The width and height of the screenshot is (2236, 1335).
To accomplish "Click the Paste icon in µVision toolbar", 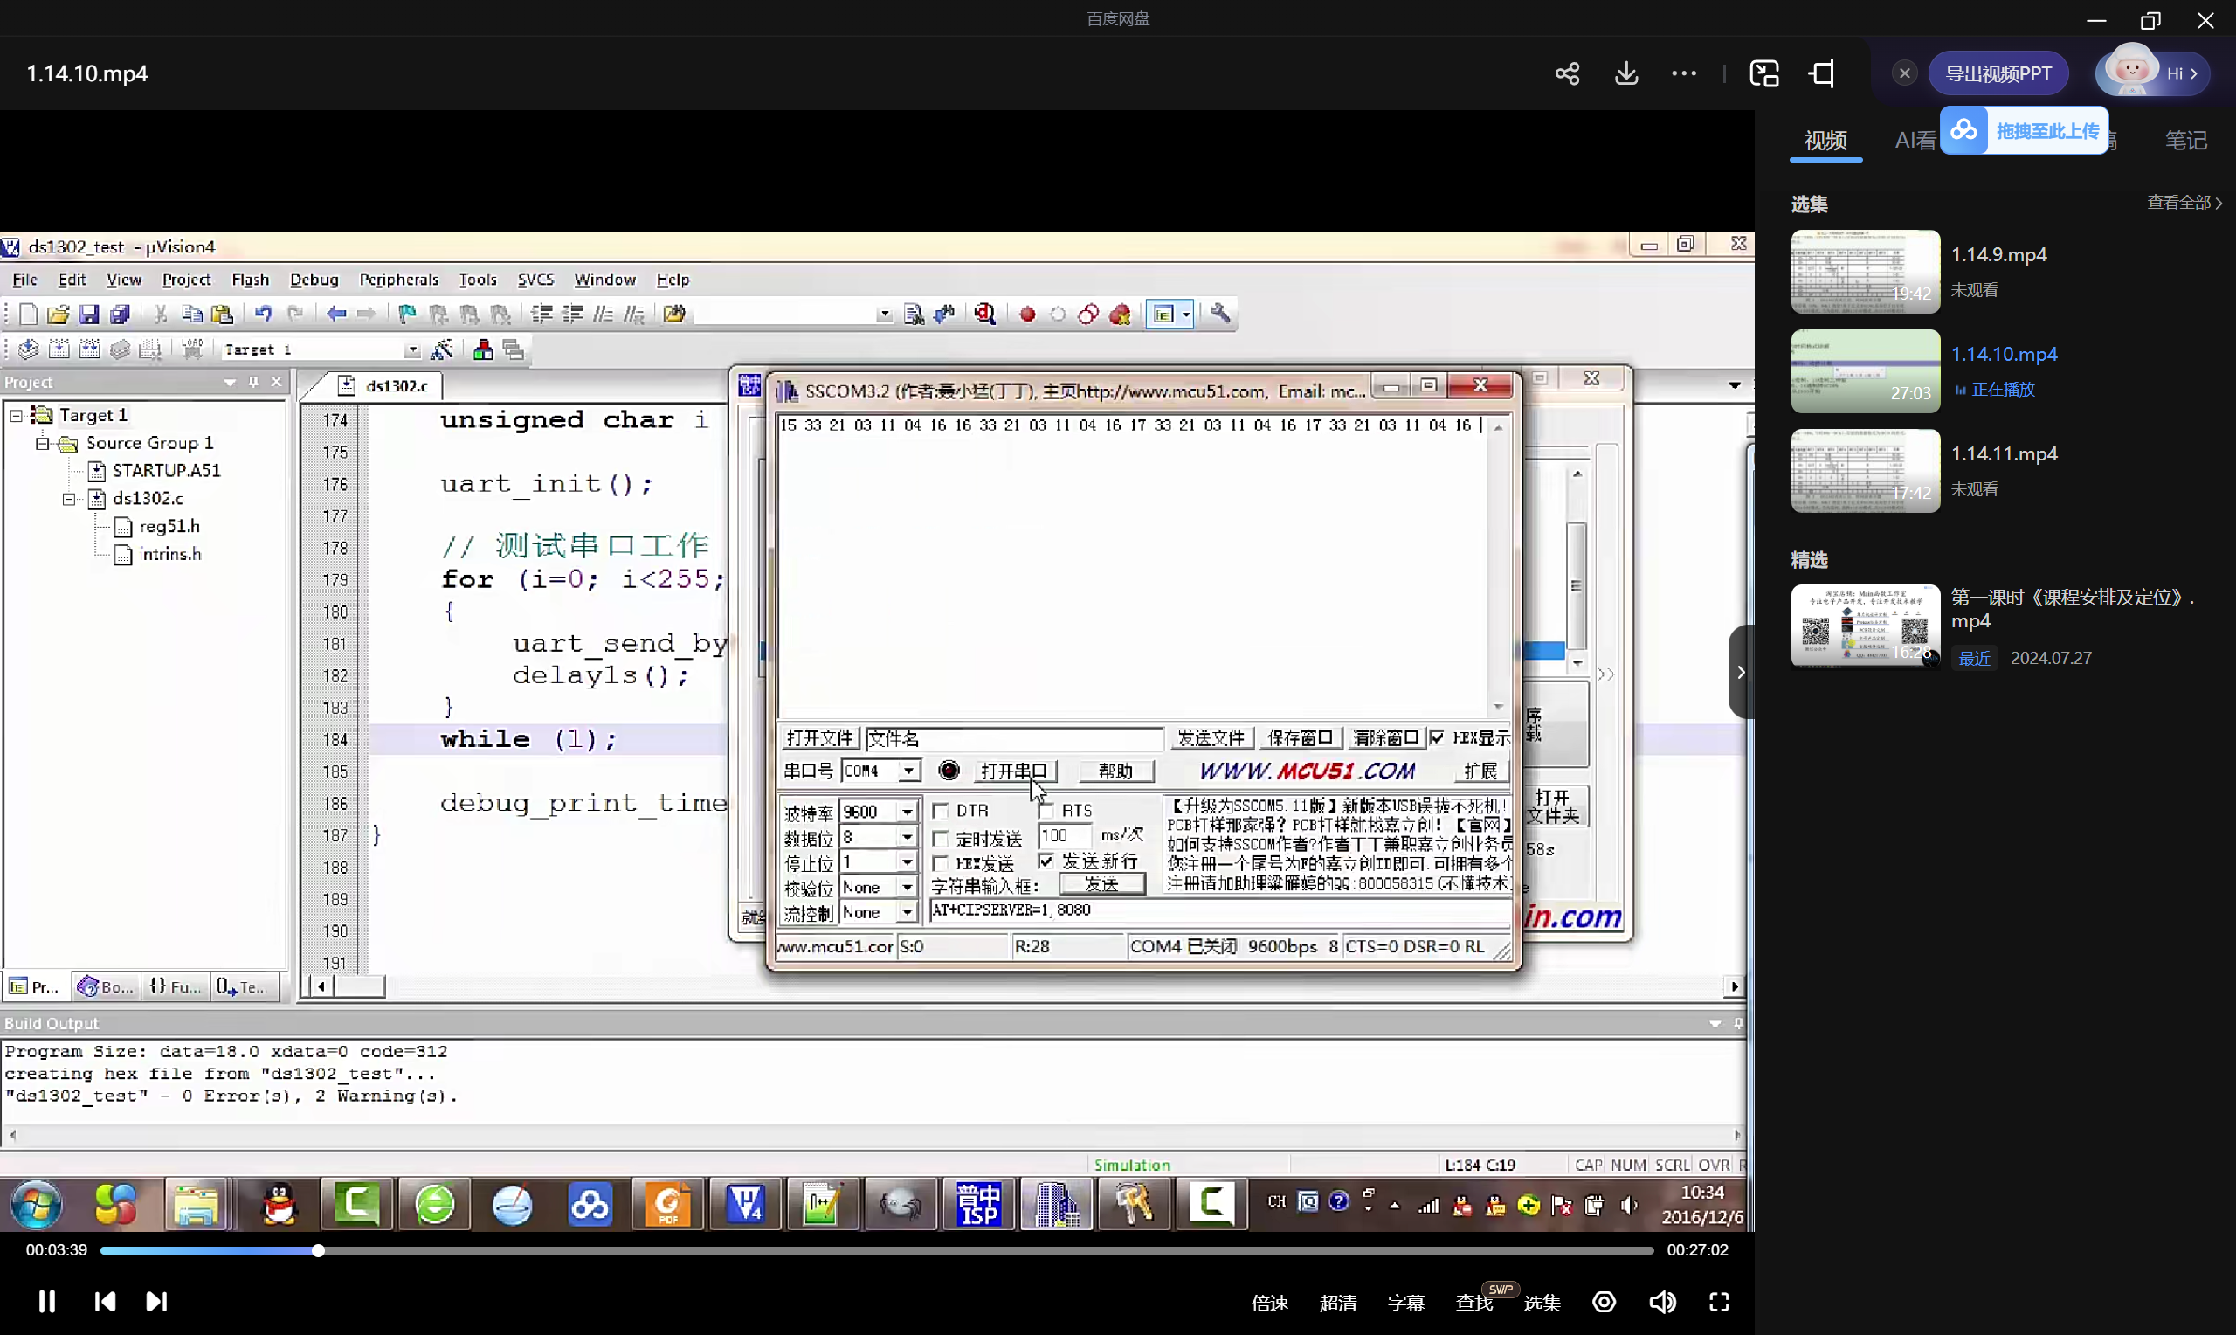I will [x=222, y=314].
